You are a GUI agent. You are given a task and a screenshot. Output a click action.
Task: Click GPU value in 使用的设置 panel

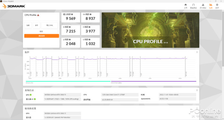(62, 113)
